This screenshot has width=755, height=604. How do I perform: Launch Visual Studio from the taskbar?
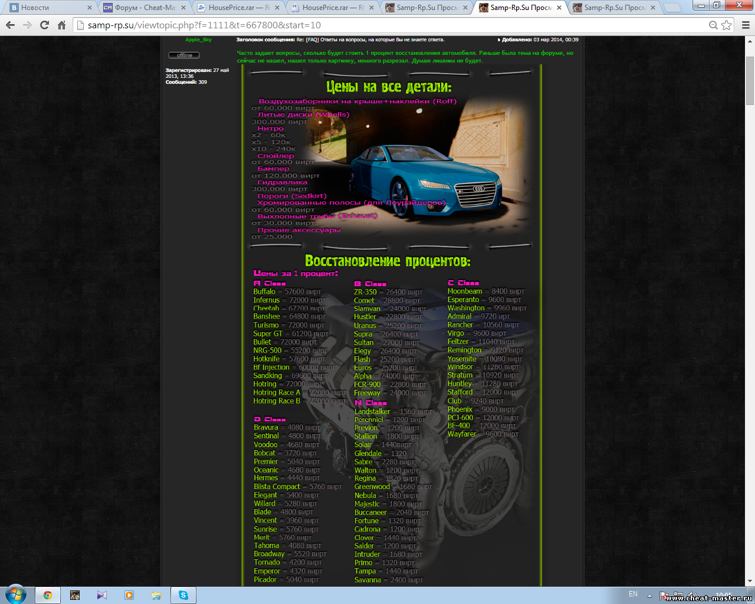(102, 595)
